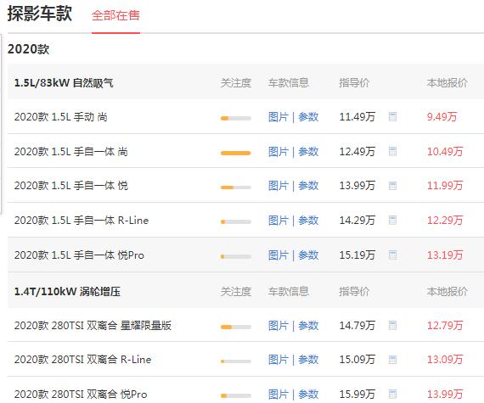
Task: Open 图片 for 1.5L 手动 尚
Action: [279, 117]
